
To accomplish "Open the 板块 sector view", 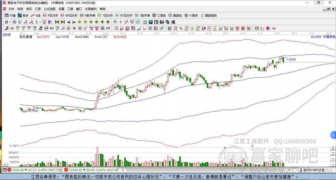I will coord(23,15).
